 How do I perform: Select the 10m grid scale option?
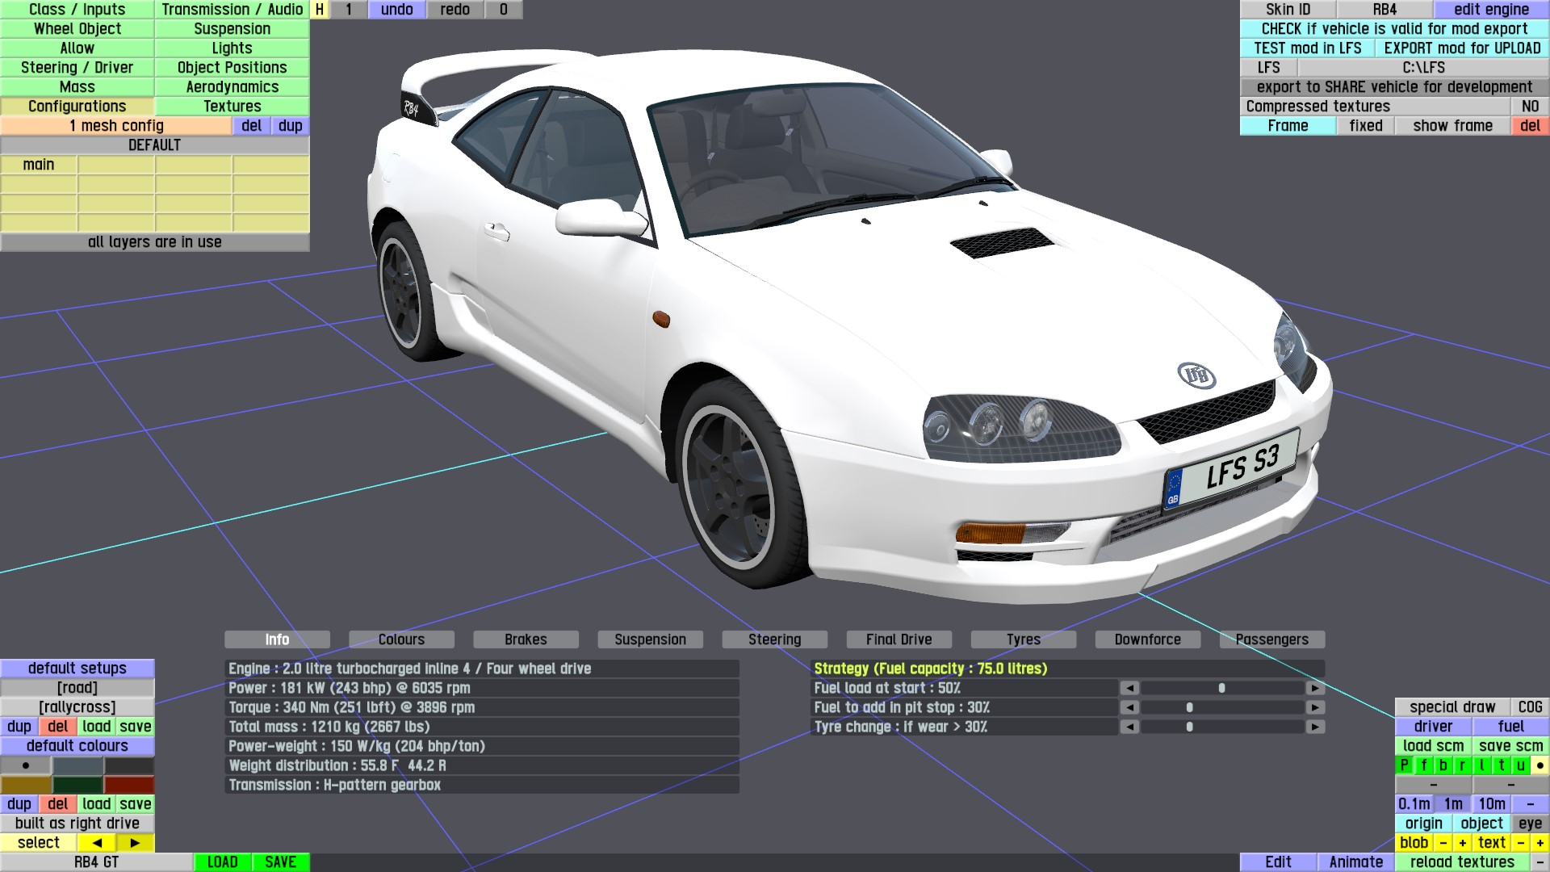click(x=1491, y=804)
